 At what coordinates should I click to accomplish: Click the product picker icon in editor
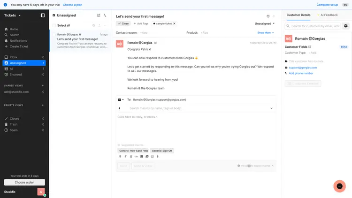(147, 156)
